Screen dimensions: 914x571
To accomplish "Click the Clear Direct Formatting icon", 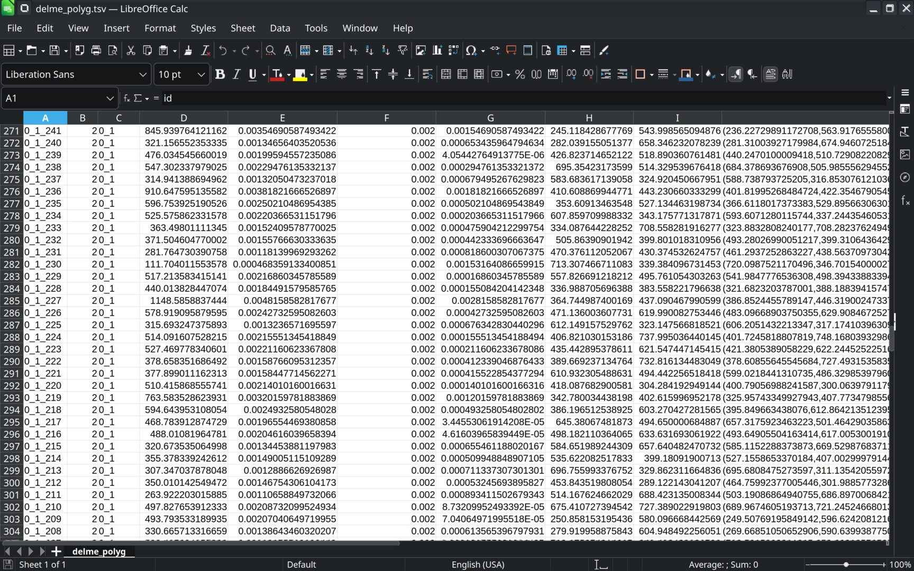I will [205, 50].
